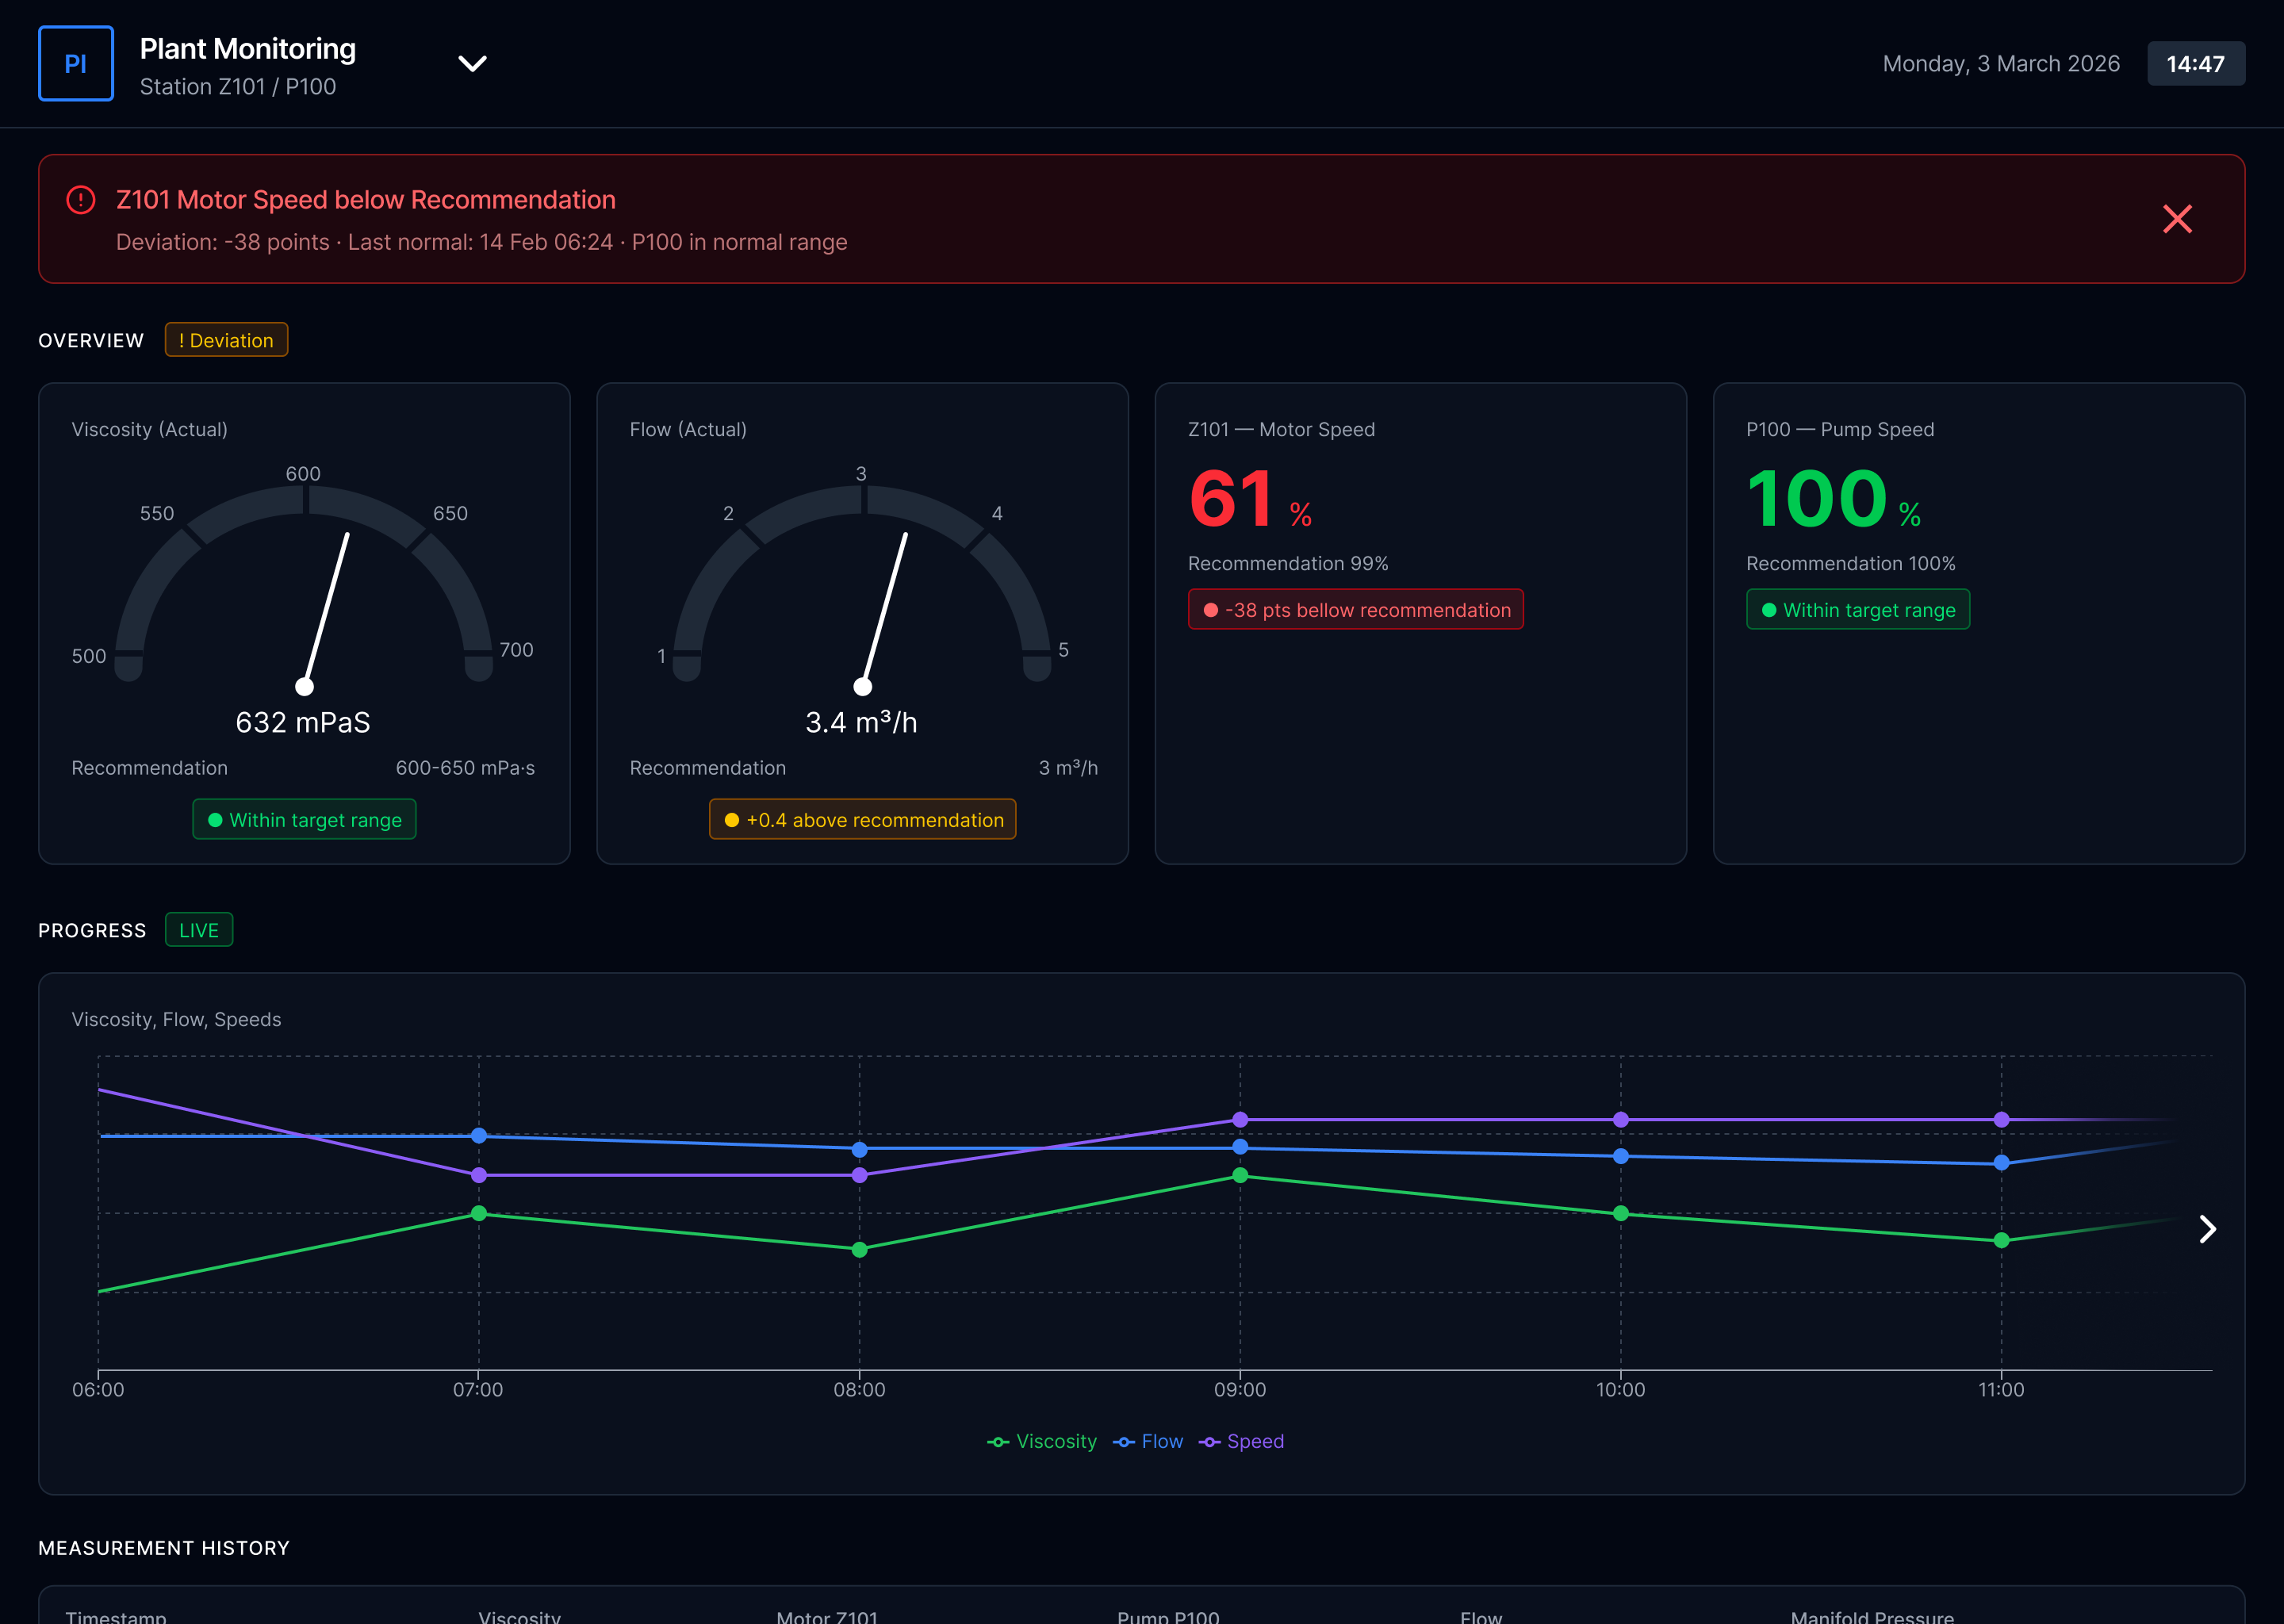The width and height of the screenshot is (2284, 1624).
Task: Select the purple Speed point at 09:00
Action: tap(1240, 1119)
